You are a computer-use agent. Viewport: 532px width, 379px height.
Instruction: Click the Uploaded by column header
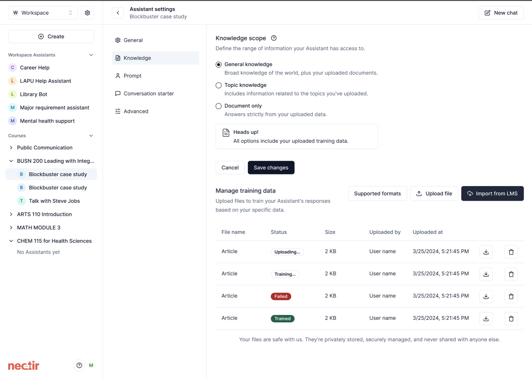(x=385, y=232)
